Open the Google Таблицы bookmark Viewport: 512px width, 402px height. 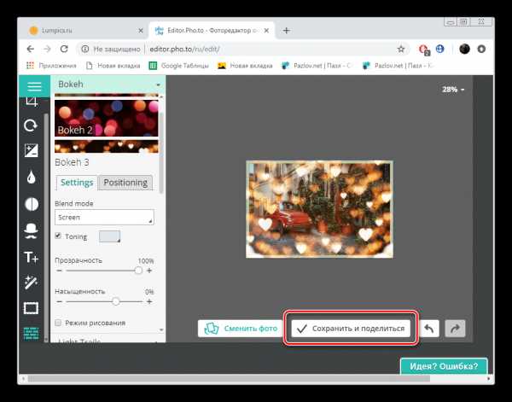coord(178,66)
